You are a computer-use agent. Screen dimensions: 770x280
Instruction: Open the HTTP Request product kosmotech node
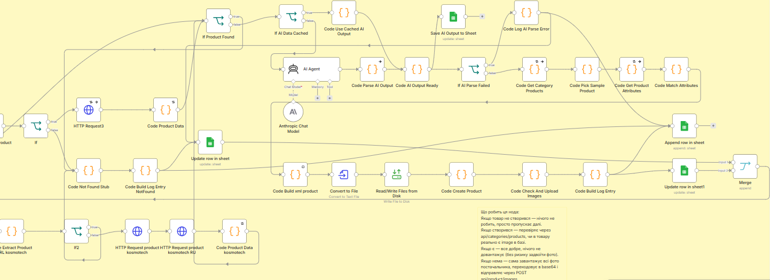click(137, 231)
